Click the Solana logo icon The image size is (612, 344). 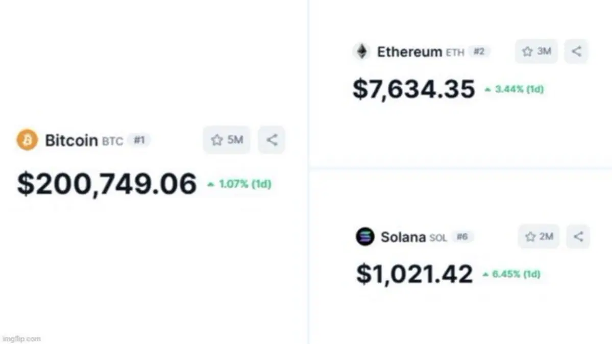coord(365,237)
